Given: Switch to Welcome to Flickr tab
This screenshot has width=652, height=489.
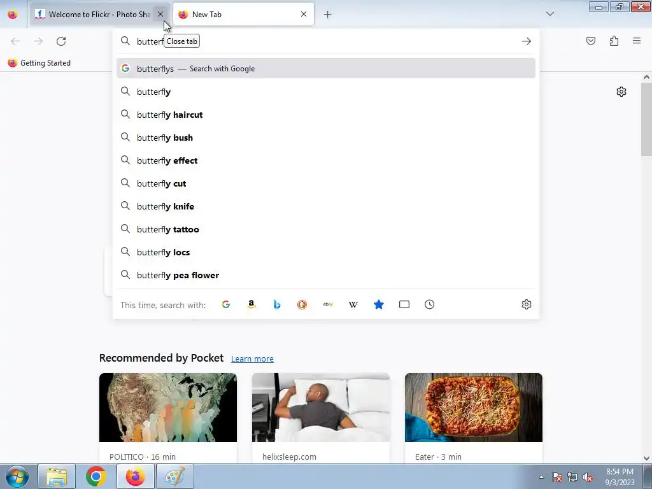Looking at the screenshot, I should pyautogui.click(x=100, y=14).
